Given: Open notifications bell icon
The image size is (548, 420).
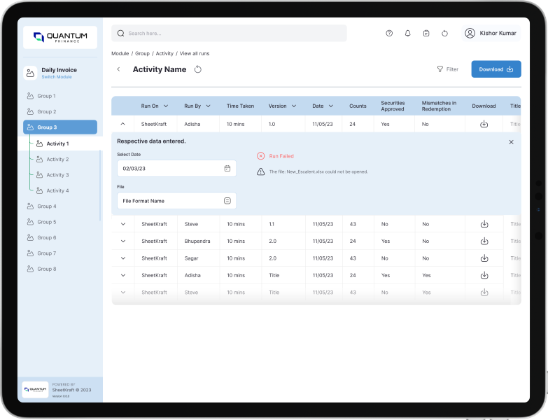Looking at the screenshot, I should point(408,33).
